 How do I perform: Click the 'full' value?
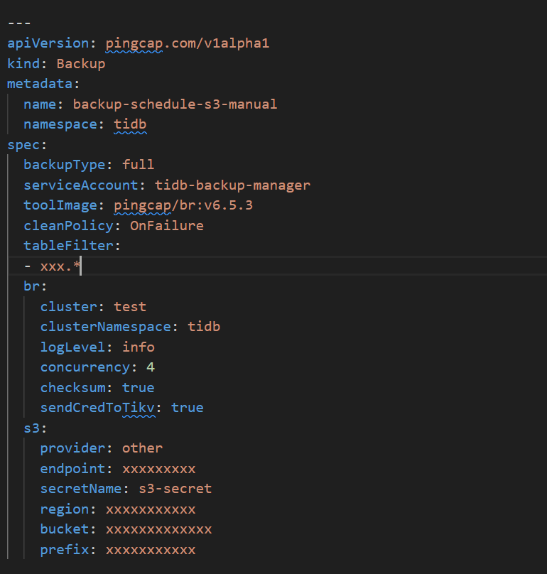tap(138, 165)
